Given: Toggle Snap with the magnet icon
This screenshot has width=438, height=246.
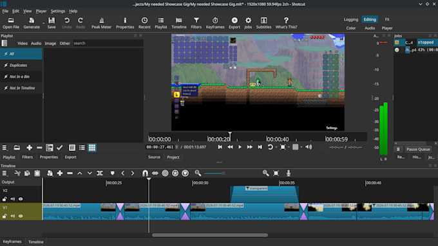Looking at the screenshot, I should [146, 173].
